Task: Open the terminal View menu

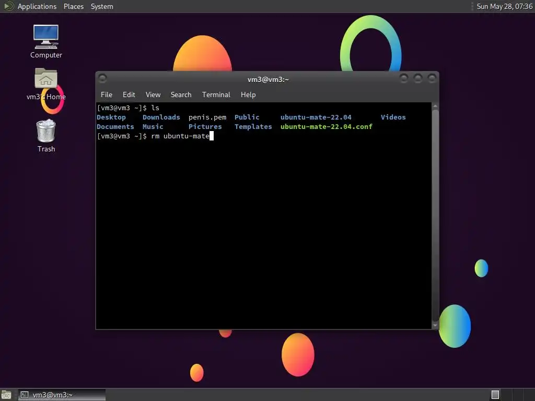Action: [x=153, y=95]
